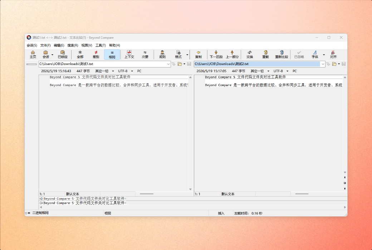Click the right pane scroll-up arrow
This screenshot has width=372, height=250.
[345, 77]
